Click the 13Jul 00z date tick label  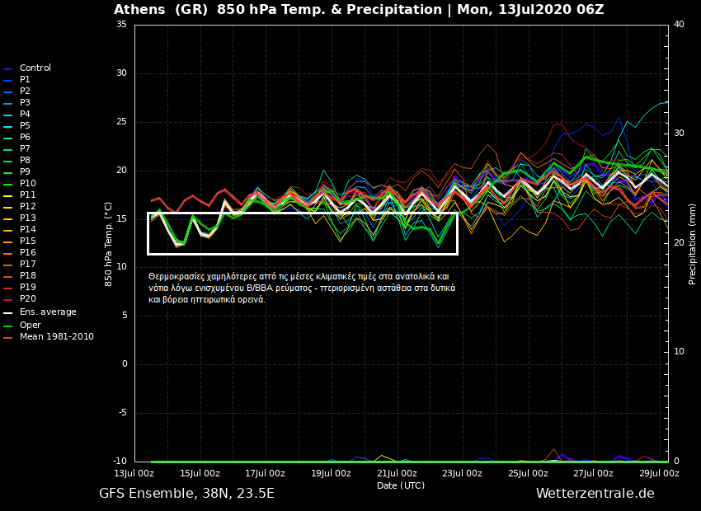click(x=134, y=474)
